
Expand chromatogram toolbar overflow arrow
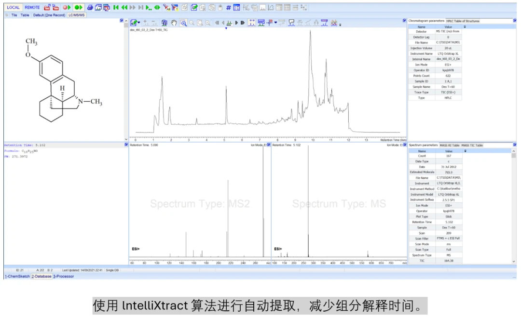[340, 25]
